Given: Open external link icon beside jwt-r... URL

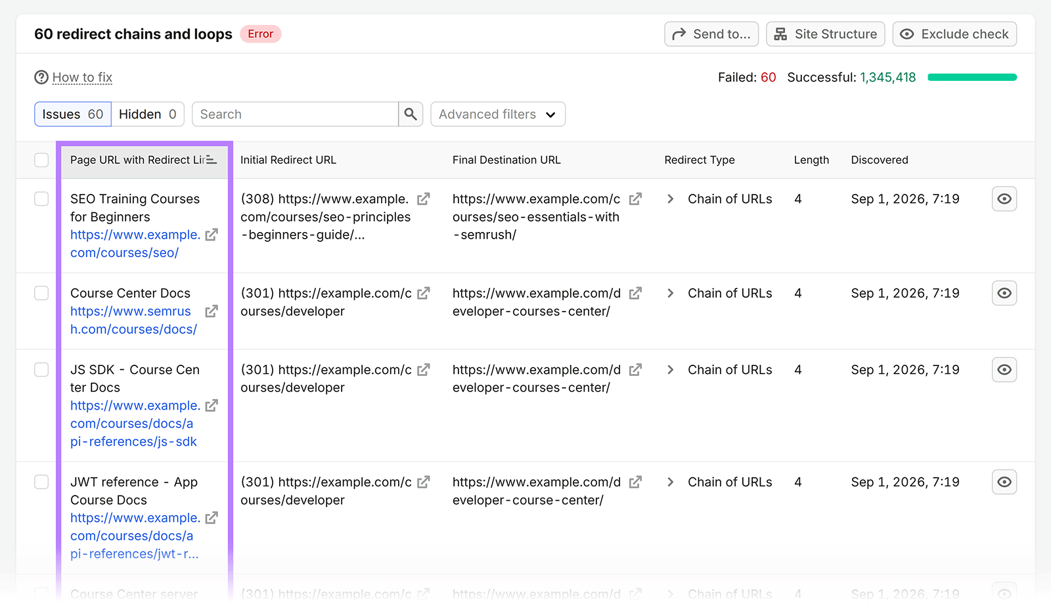Looking at the screenshot, I should [212, 518].
